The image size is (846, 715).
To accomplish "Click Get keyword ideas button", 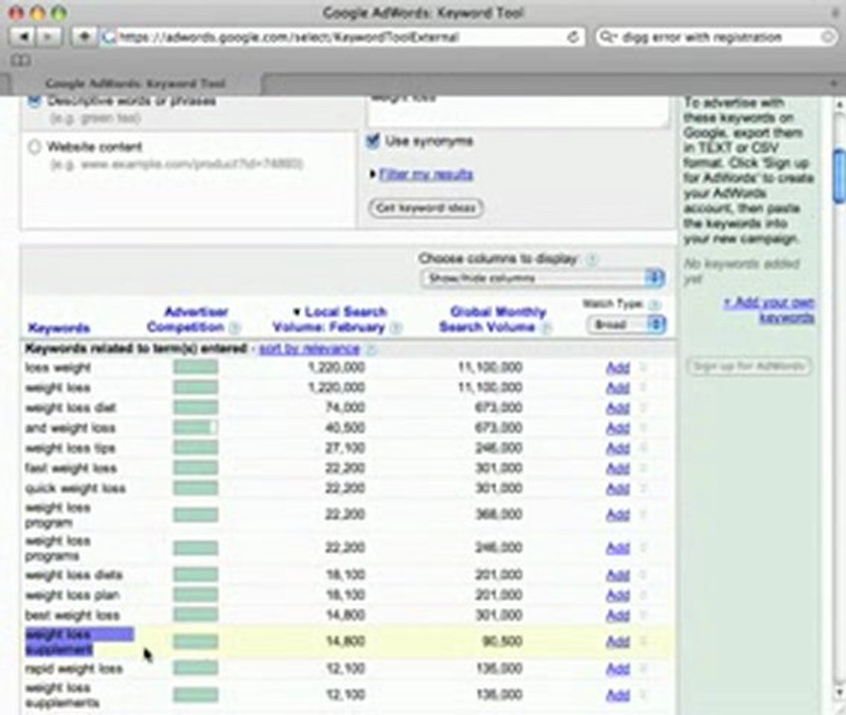I will 426,209.
